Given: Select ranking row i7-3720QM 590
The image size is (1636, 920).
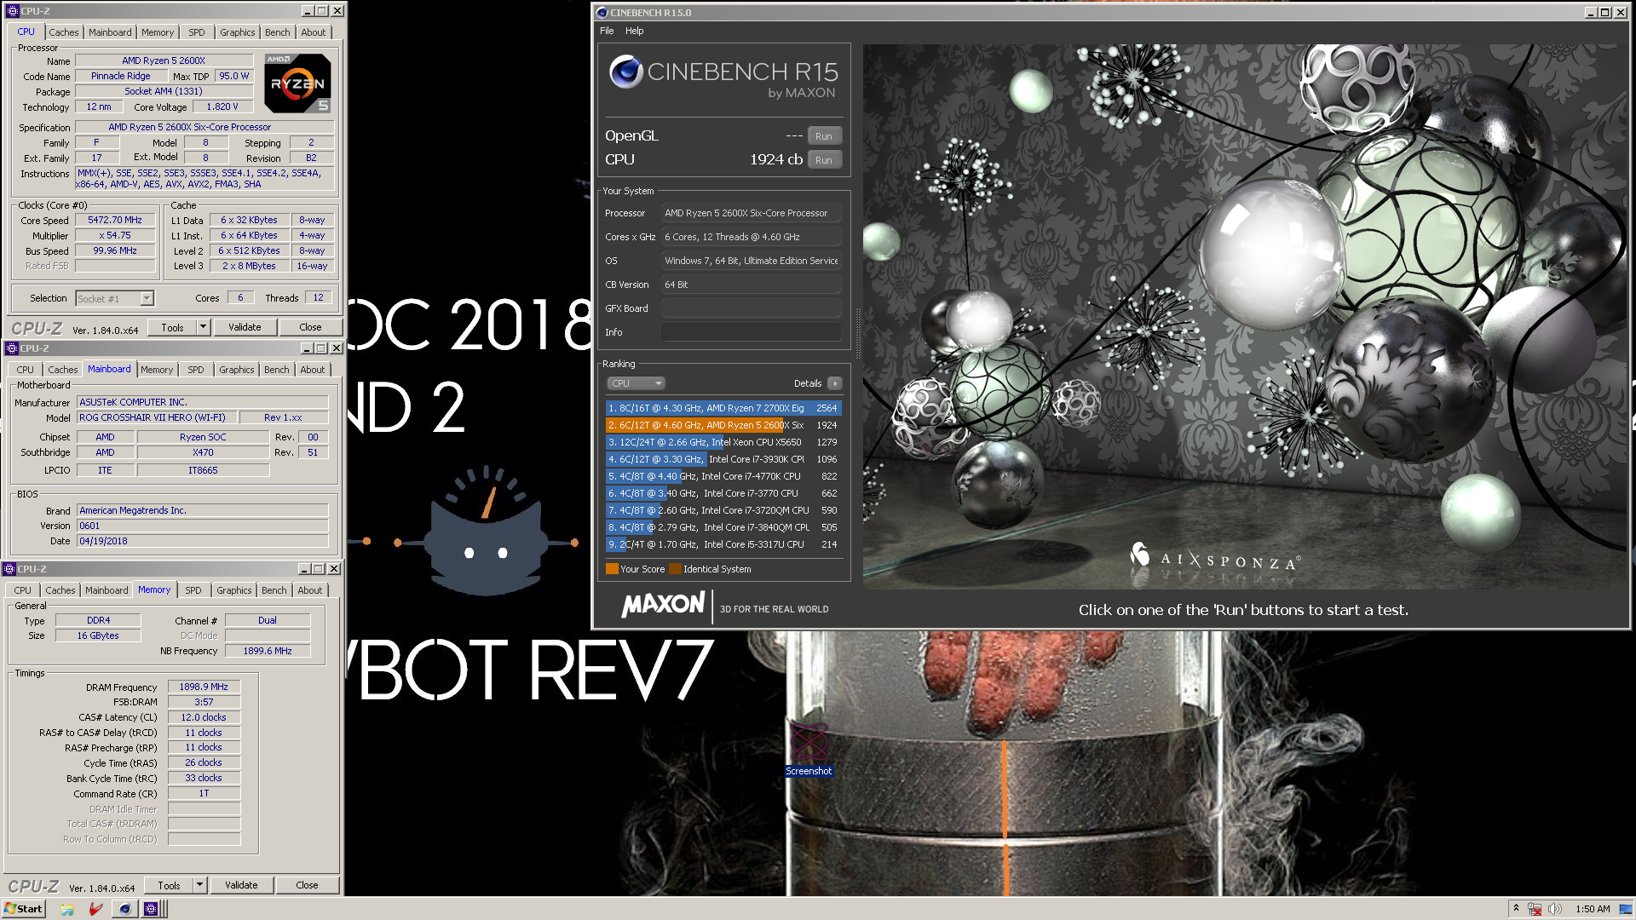Looking at the screenshot, I should pyautogui.click(x=723, y=510).
